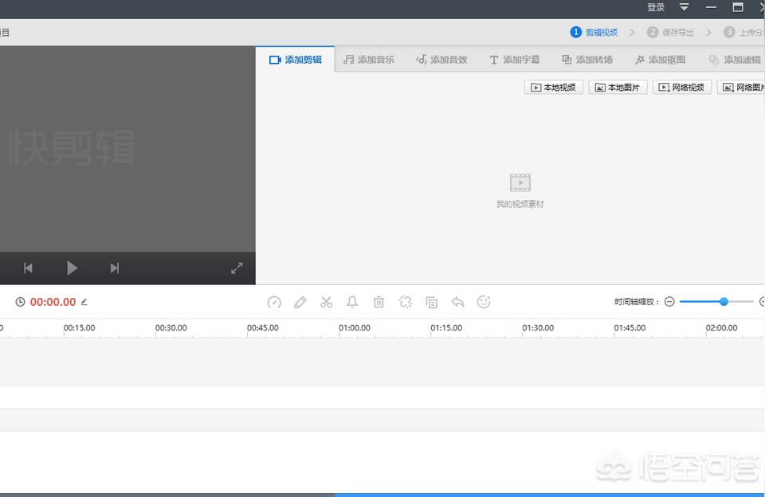Select the scissors cut tool

[327, 303]
